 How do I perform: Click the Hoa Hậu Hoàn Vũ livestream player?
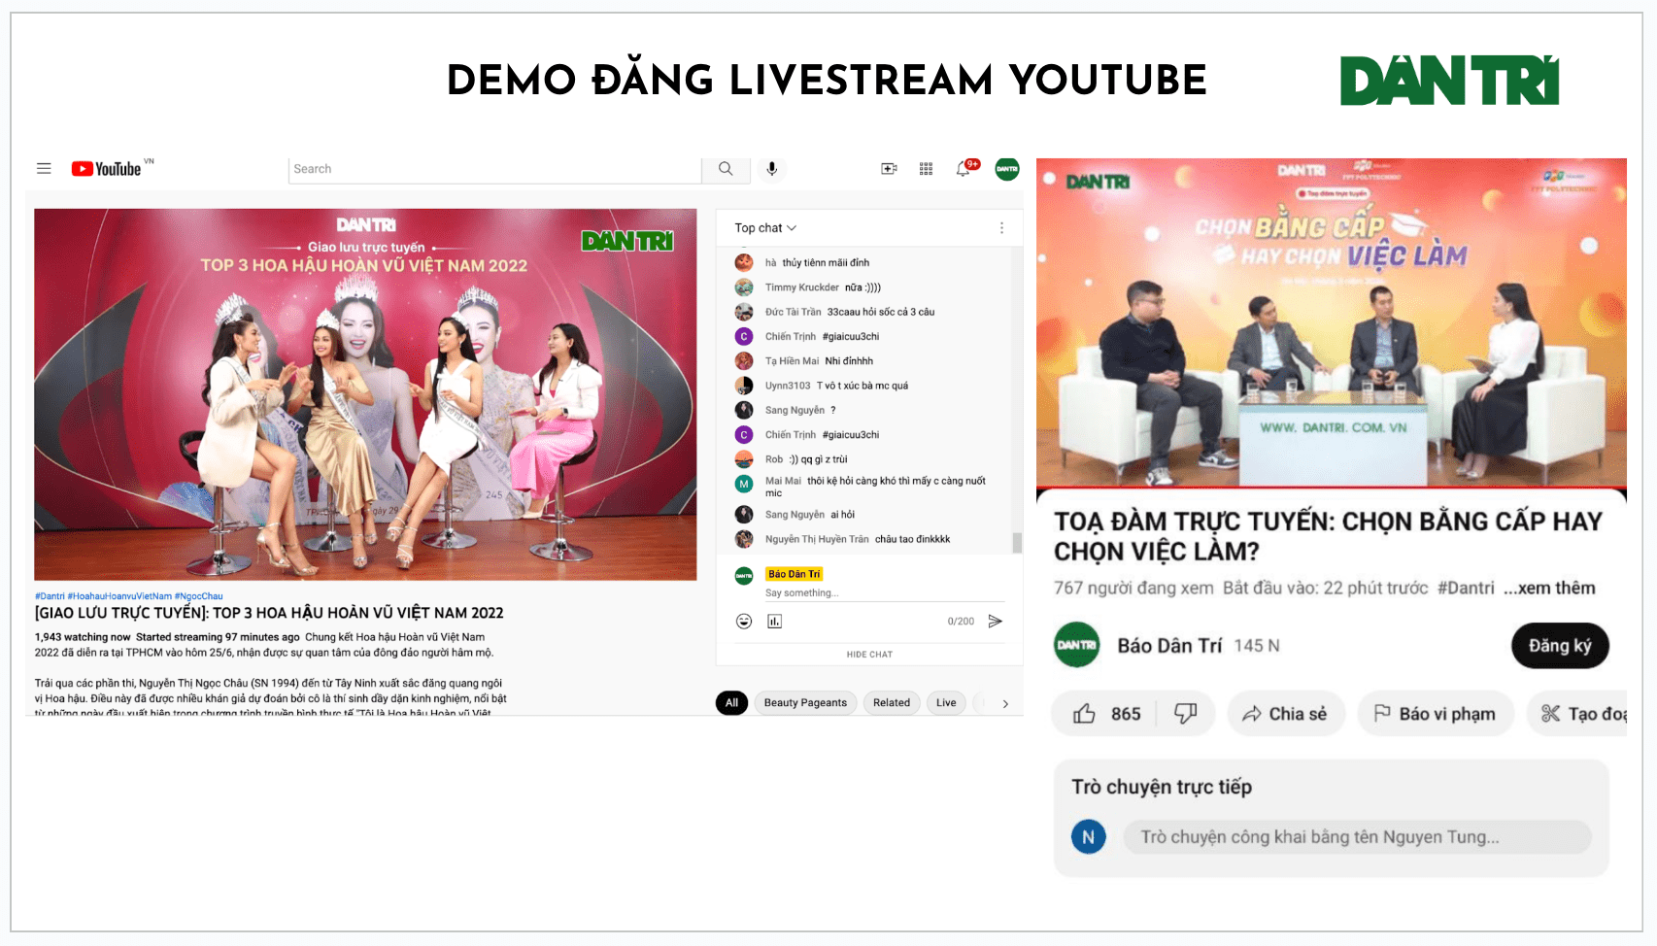click(x=365, y=394)
